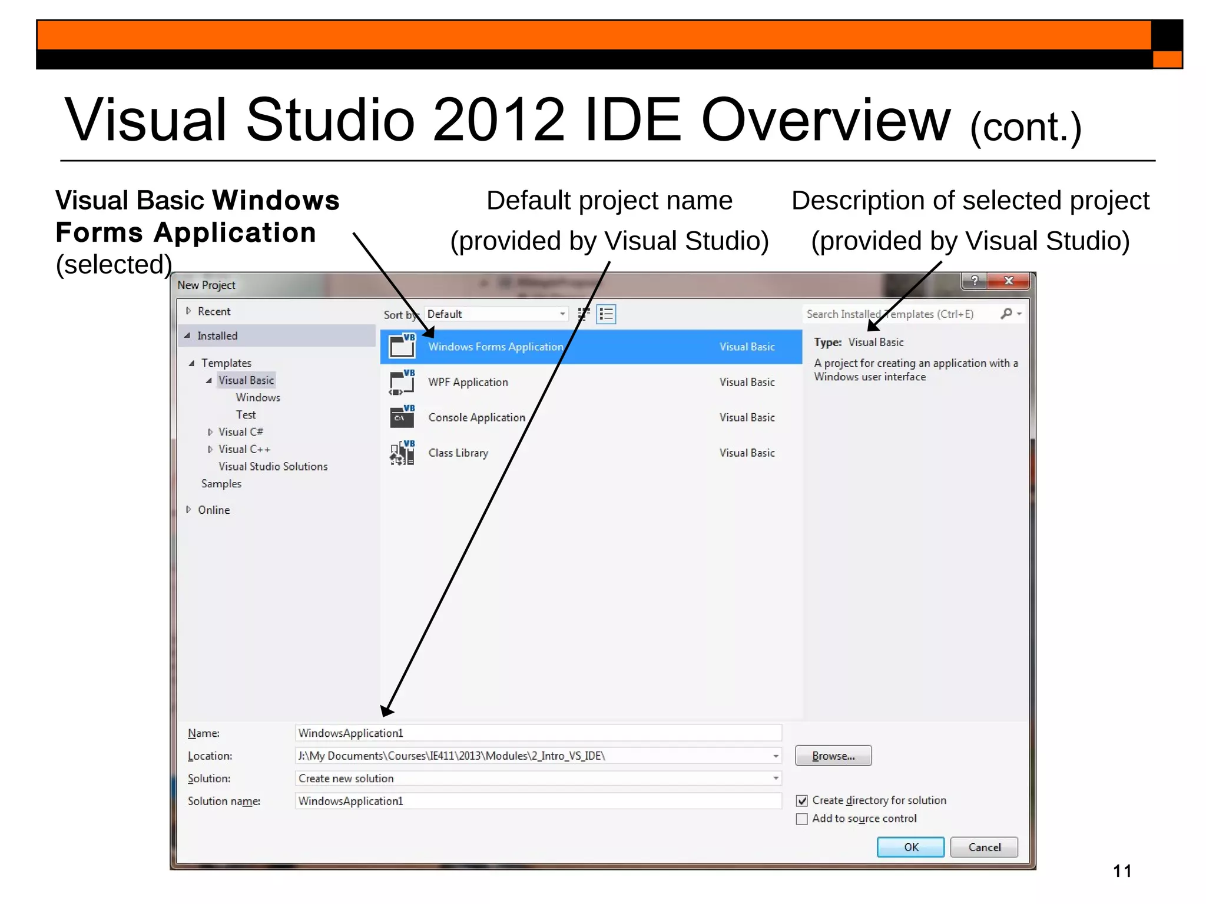The image size is (1206, 904).
Task: Open the Location path dropdown
Action: 776,756
